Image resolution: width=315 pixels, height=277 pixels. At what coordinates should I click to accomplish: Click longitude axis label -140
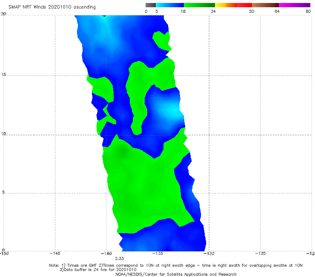click(106, 254)
